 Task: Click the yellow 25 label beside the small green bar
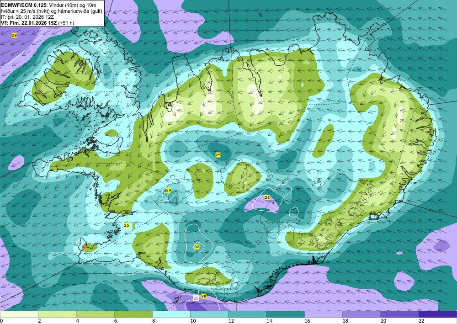point(127,225)
